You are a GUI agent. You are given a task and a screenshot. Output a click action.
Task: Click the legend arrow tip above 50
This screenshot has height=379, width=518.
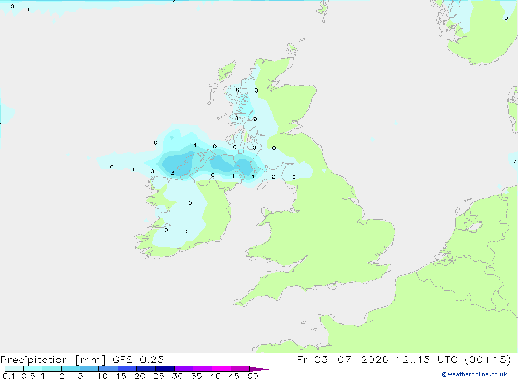(259, 369)
